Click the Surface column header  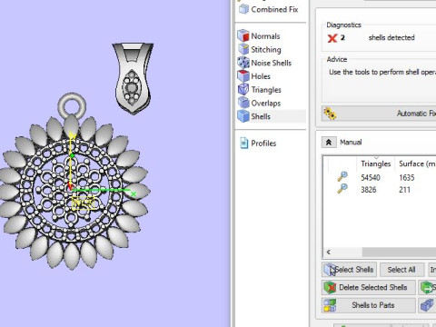click(416, 163)
